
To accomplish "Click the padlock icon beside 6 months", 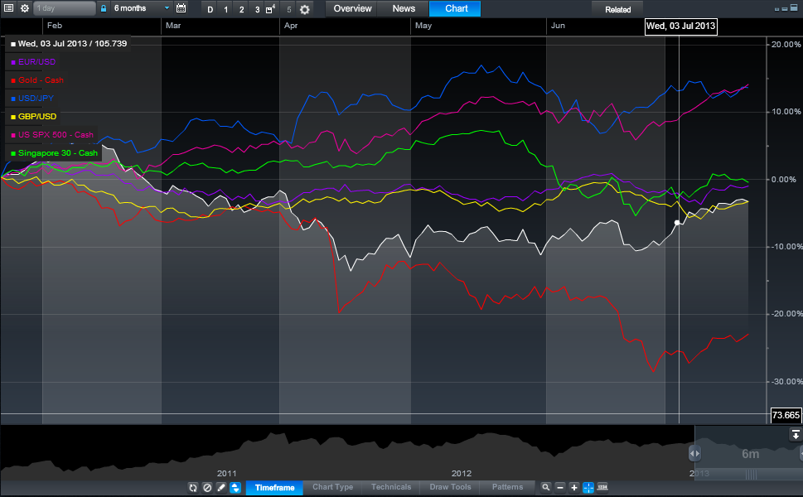I will coord(104,8).
